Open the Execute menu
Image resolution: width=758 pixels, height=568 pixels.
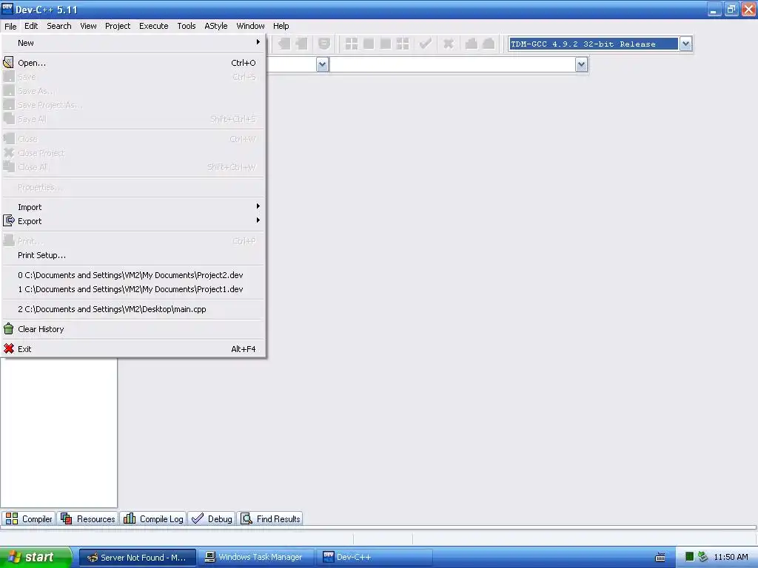pyautogui.click(x=154, y=26)
